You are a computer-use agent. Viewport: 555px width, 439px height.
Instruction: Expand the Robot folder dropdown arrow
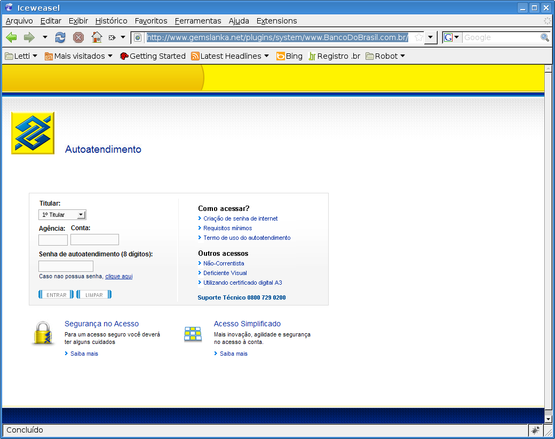tap(402, 56)
